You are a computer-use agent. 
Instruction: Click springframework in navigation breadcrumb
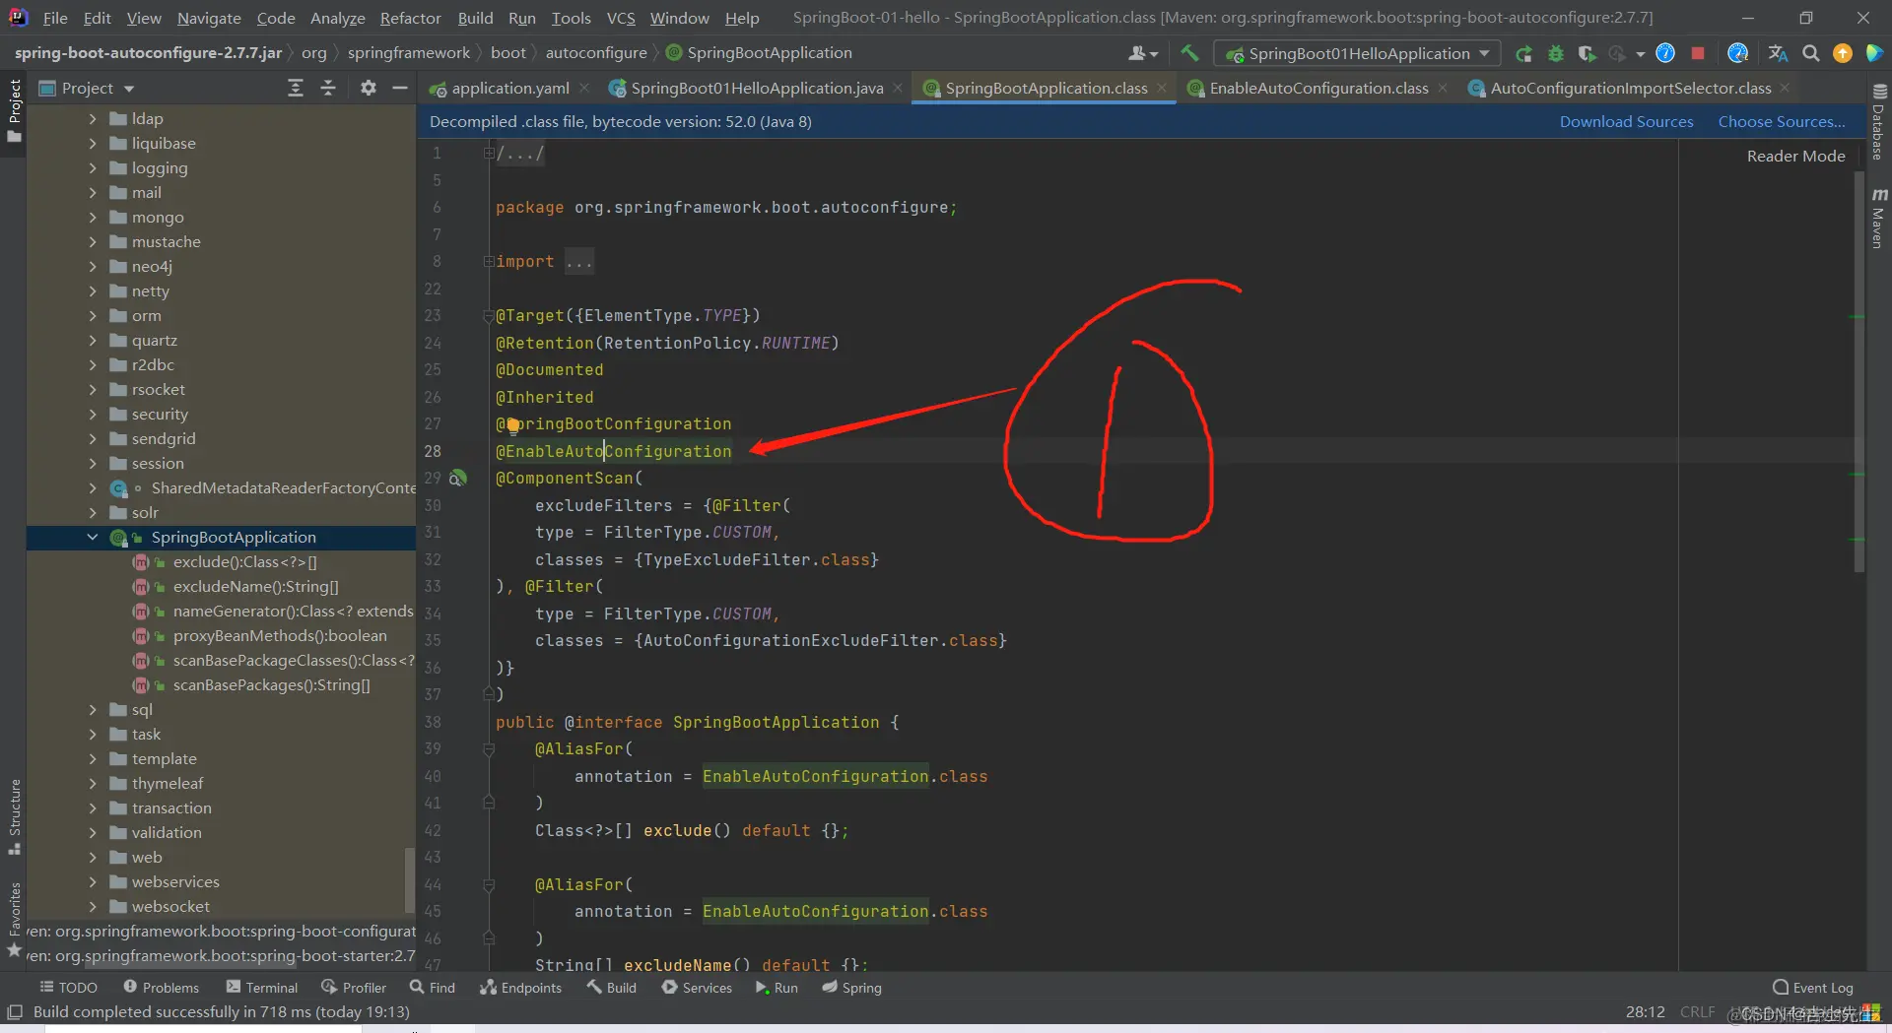coord(408,52)
